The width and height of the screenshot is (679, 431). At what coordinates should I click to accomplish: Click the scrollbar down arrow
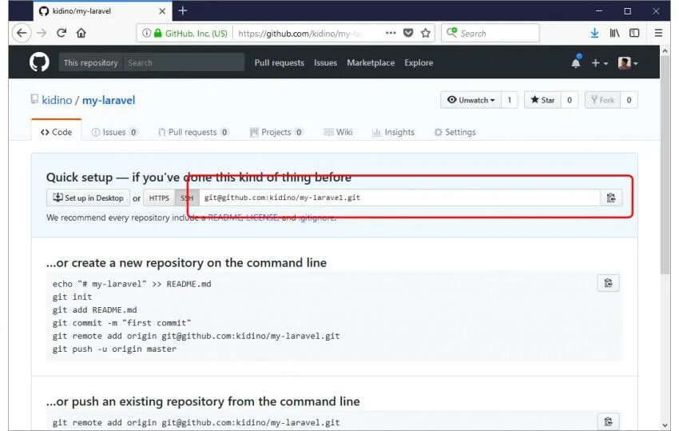665,425
